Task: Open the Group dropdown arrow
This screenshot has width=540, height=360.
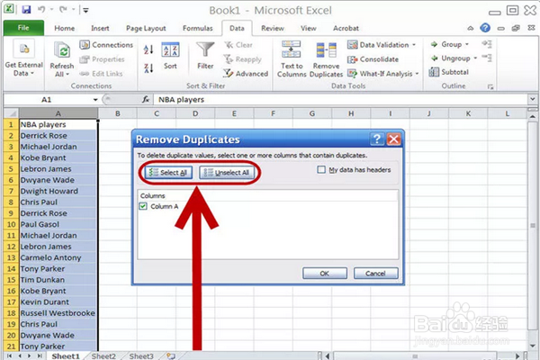Action: (x=467, y=44)
